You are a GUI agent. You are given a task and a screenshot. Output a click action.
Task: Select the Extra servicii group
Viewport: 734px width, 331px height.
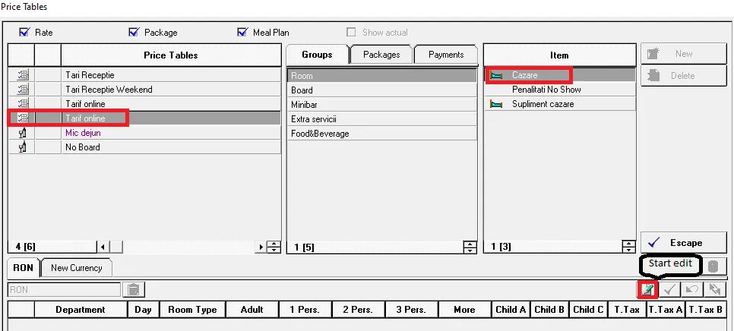click(x=382, y=119)
